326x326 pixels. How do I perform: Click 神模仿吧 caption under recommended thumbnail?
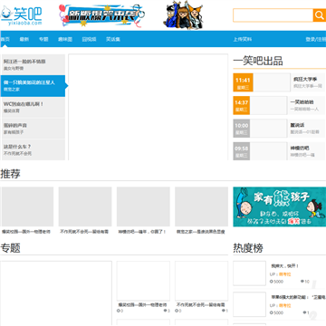pos(142,232)
